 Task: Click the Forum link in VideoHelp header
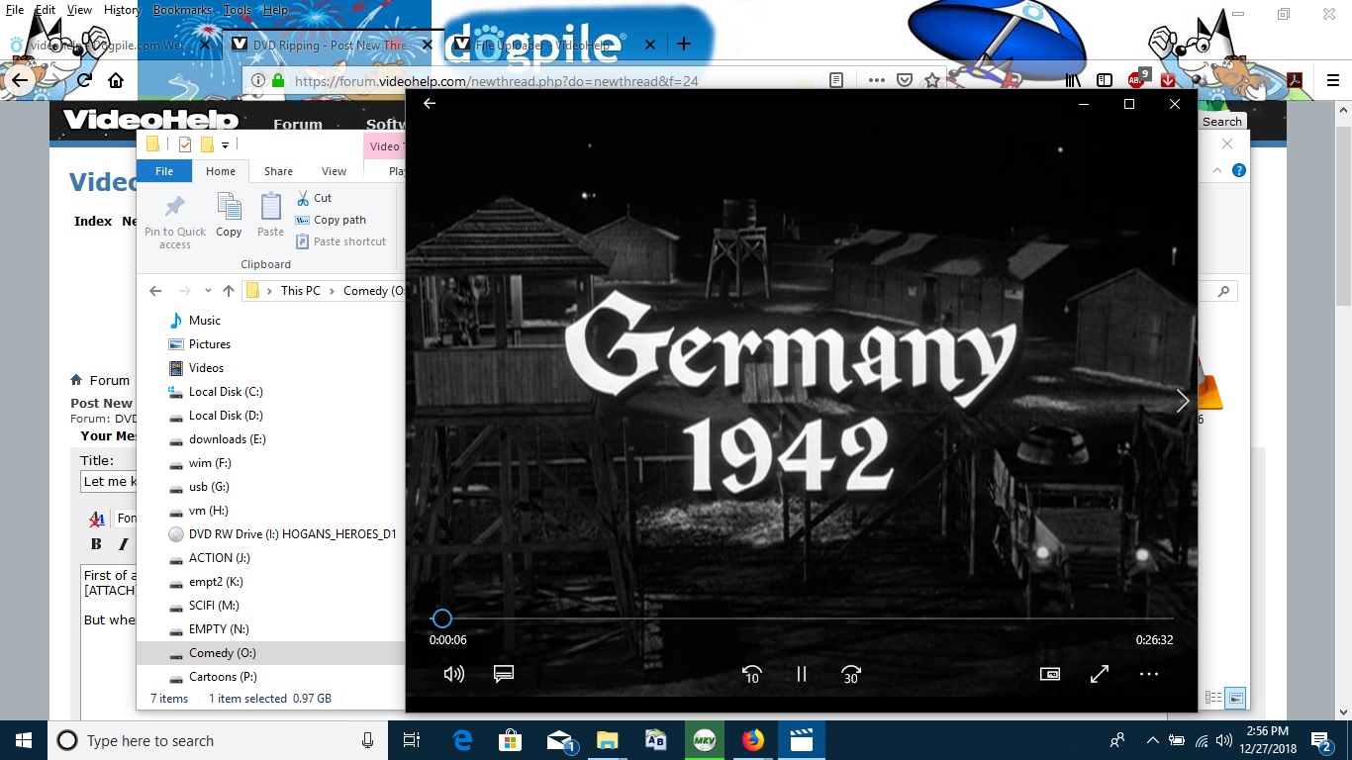point(298,125)
